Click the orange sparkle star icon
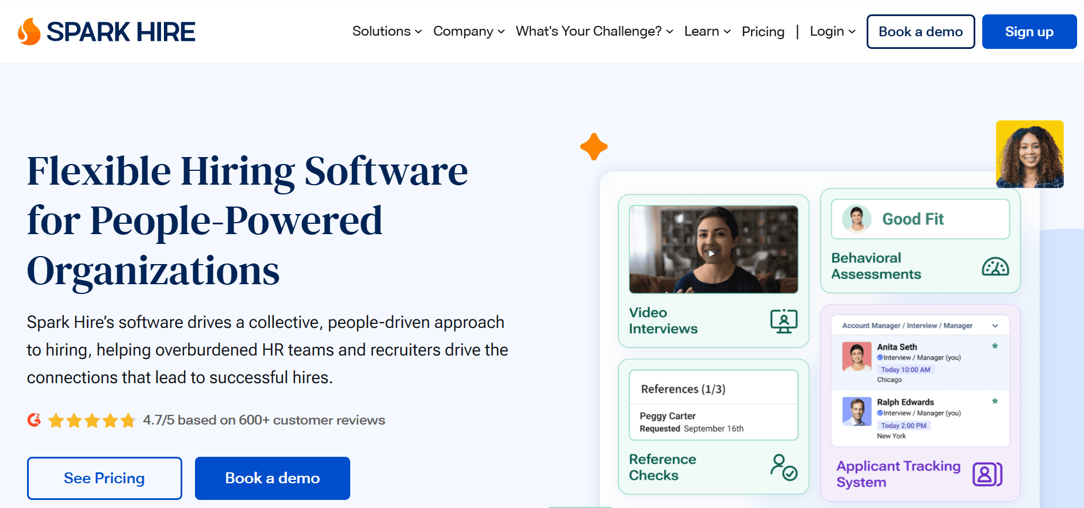The image size is (1084, 508). [x=594, y=147]
